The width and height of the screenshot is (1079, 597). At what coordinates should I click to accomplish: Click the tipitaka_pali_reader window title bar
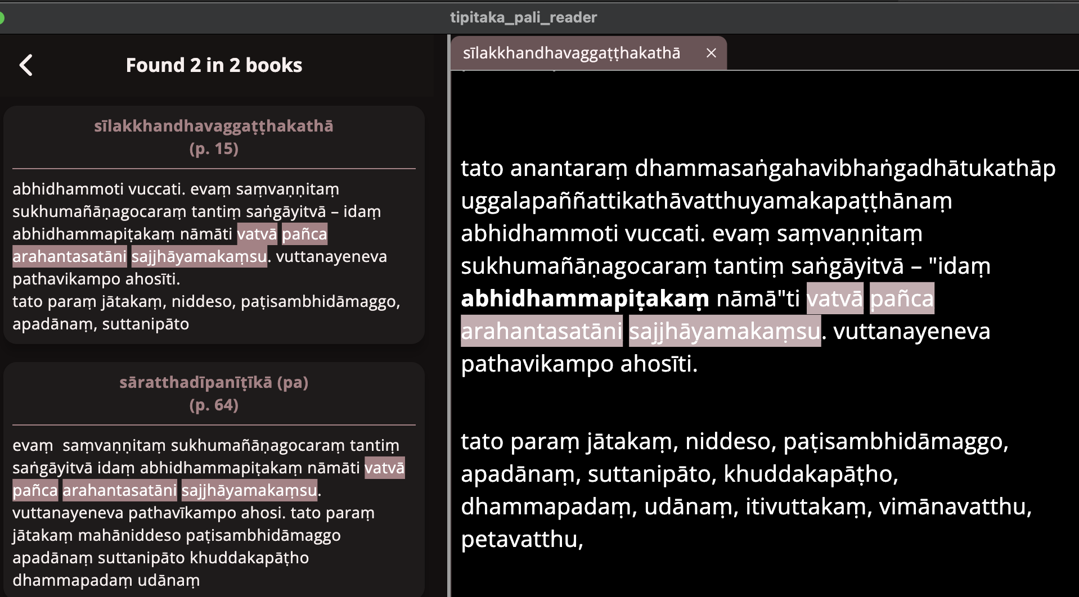tap(523, 17)
